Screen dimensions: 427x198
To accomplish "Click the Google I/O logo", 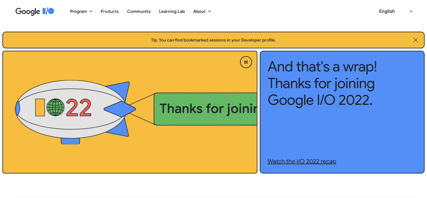I will tap(35, 11).
